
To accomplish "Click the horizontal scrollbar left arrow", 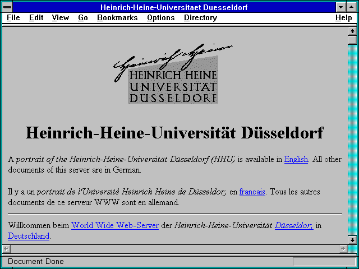I will [6, 249].
